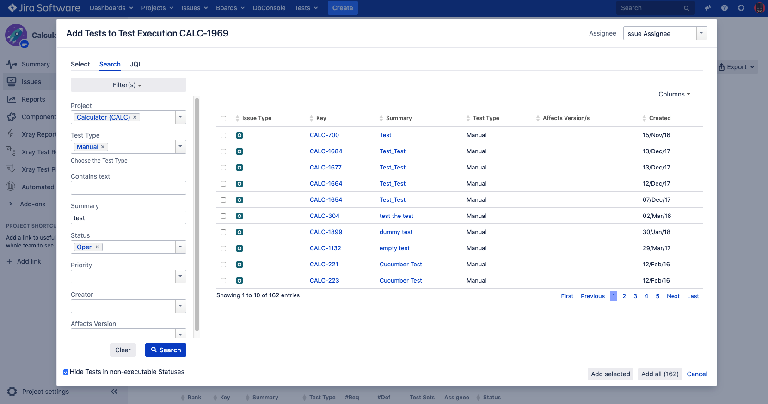The width and height of the screenshot is (768, 404).
Task: Check the box for CALC-221
Action: tap(223, 265)
